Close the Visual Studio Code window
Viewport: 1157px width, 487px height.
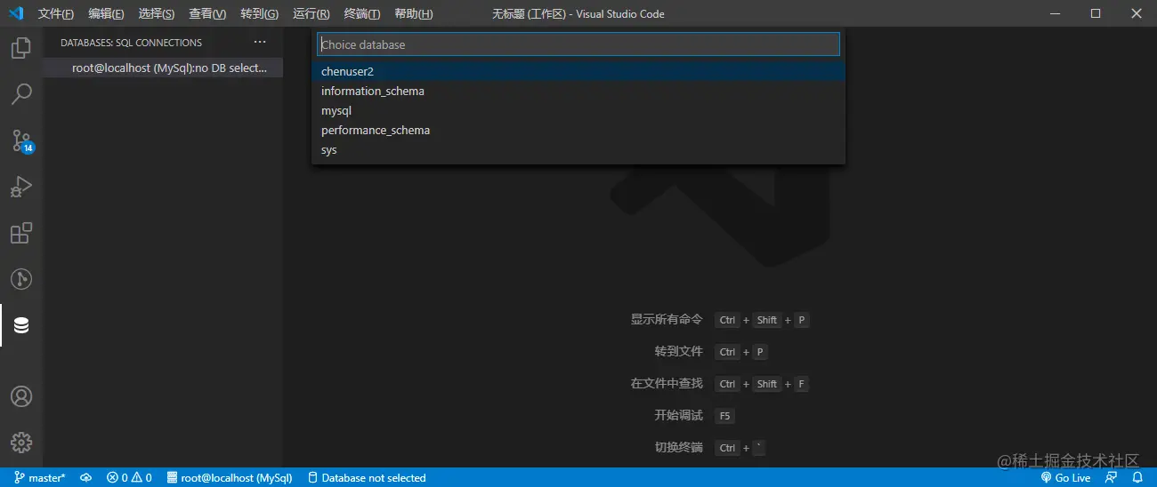[1137, 13]
